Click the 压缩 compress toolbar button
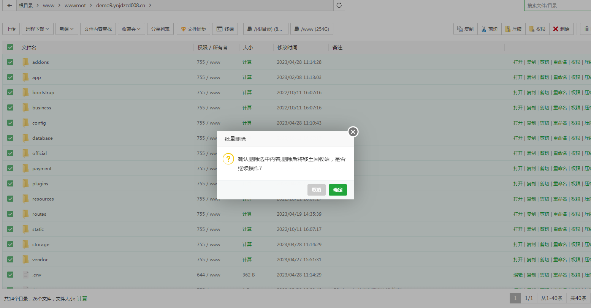591x308 pixels. click(x=513, y=29)
